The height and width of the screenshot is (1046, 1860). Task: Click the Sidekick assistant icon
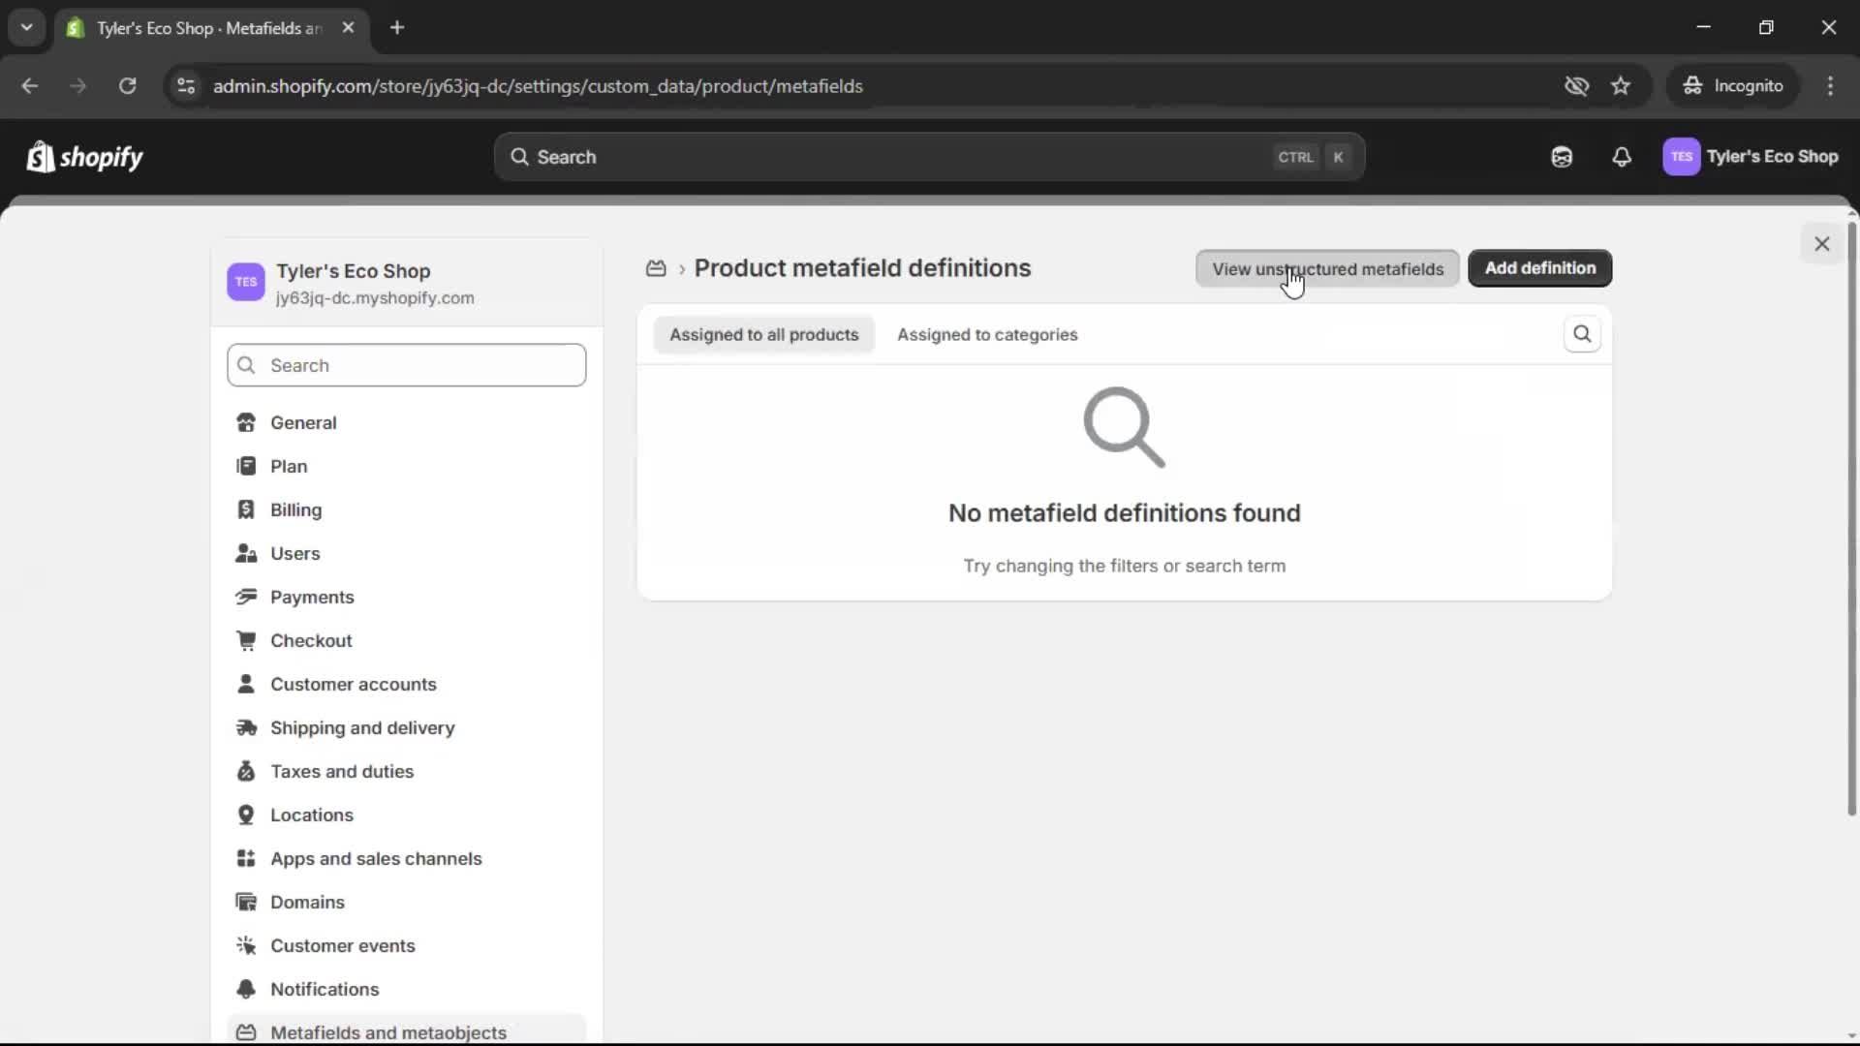point(1562,157)
